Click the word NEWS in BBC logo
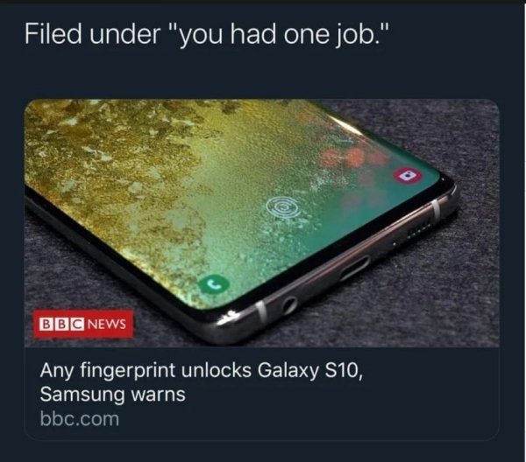This screenshot has width=526, height=462. (x=107, y=324)
